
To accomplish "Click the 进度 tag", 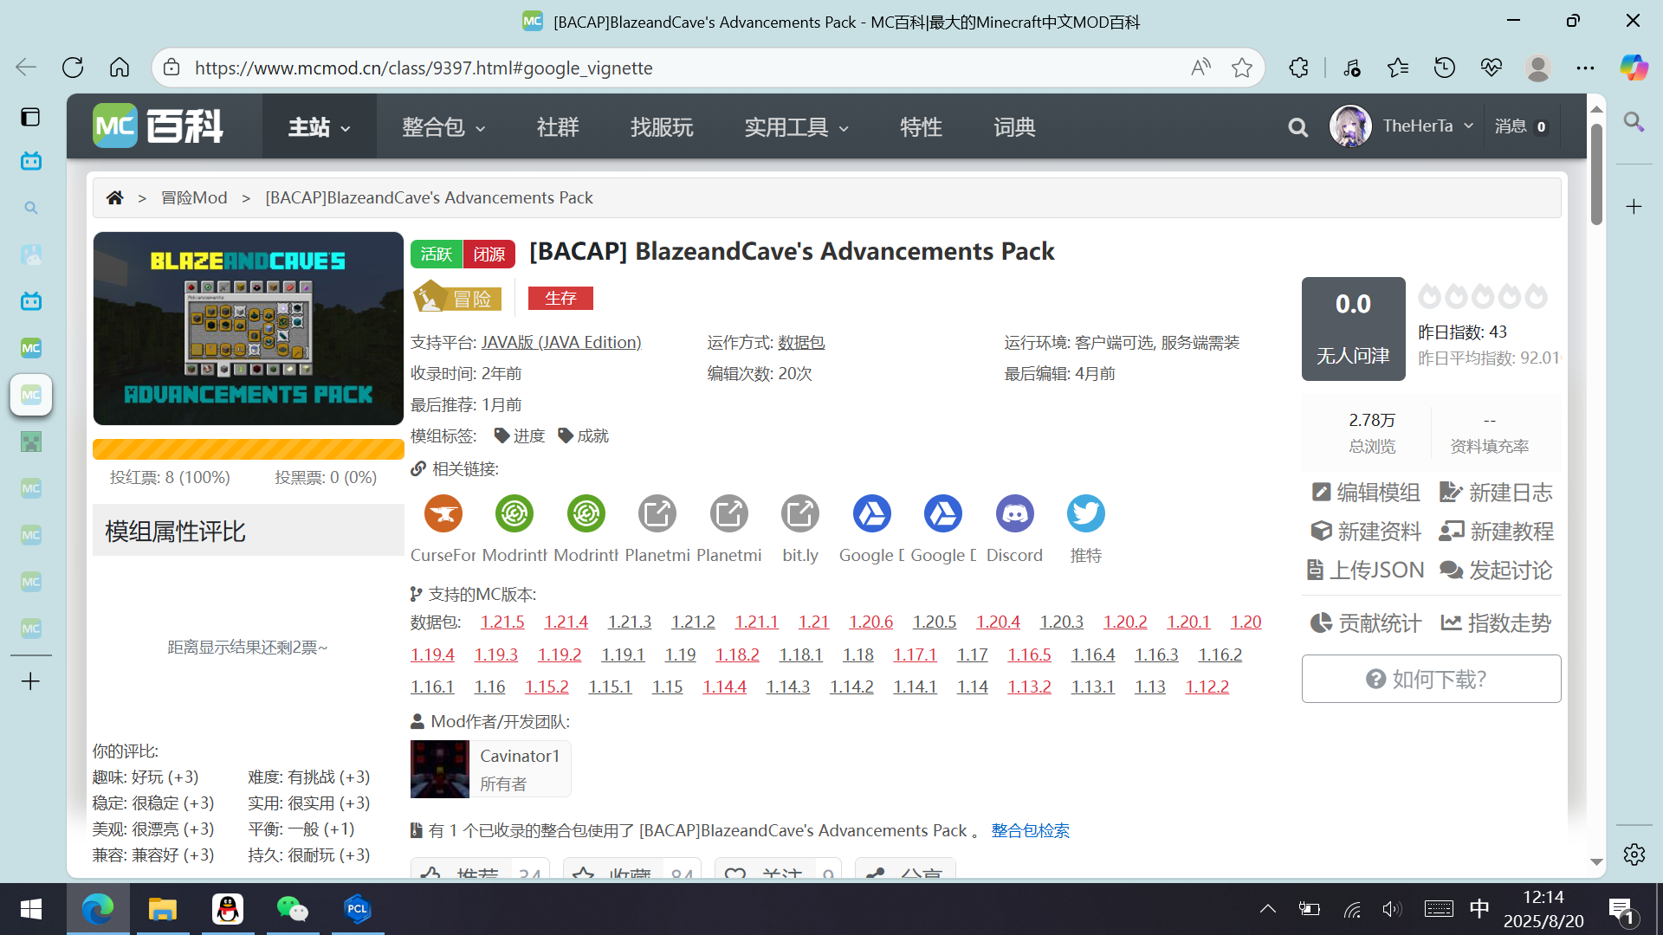I will (x=520, y=435).
